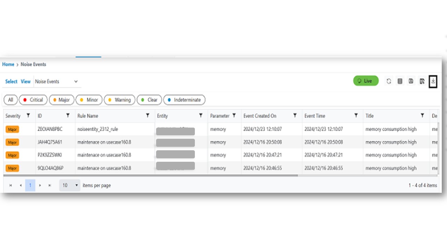Image resolution: width=447 pixels, height=251 pixels.
Task: Filter events by Minor severity
Action: pos(89,100)
